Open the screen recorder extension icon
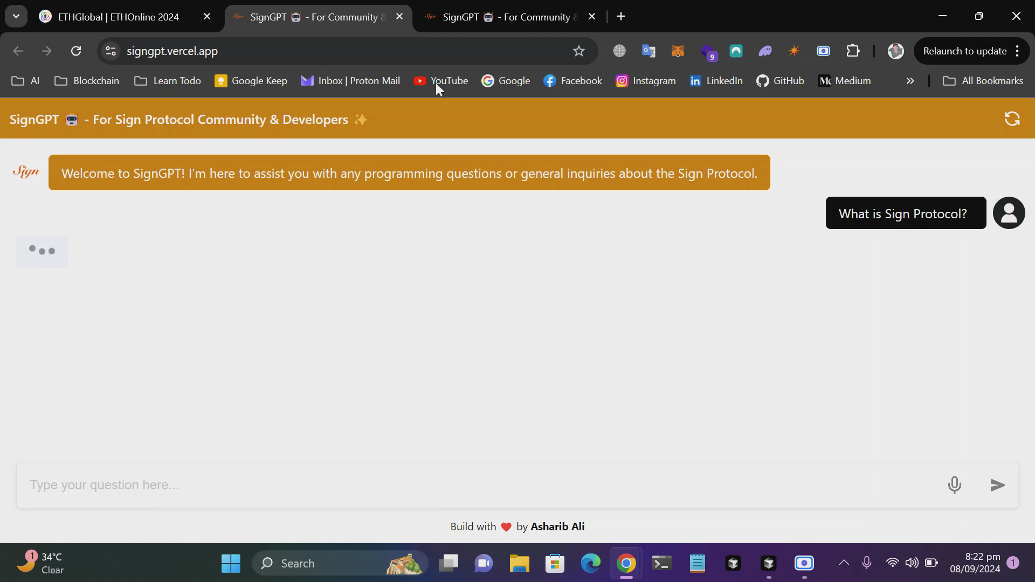The width and height of the screenshot is (1035, 582). pyautogui.click(x=823, y=51)
